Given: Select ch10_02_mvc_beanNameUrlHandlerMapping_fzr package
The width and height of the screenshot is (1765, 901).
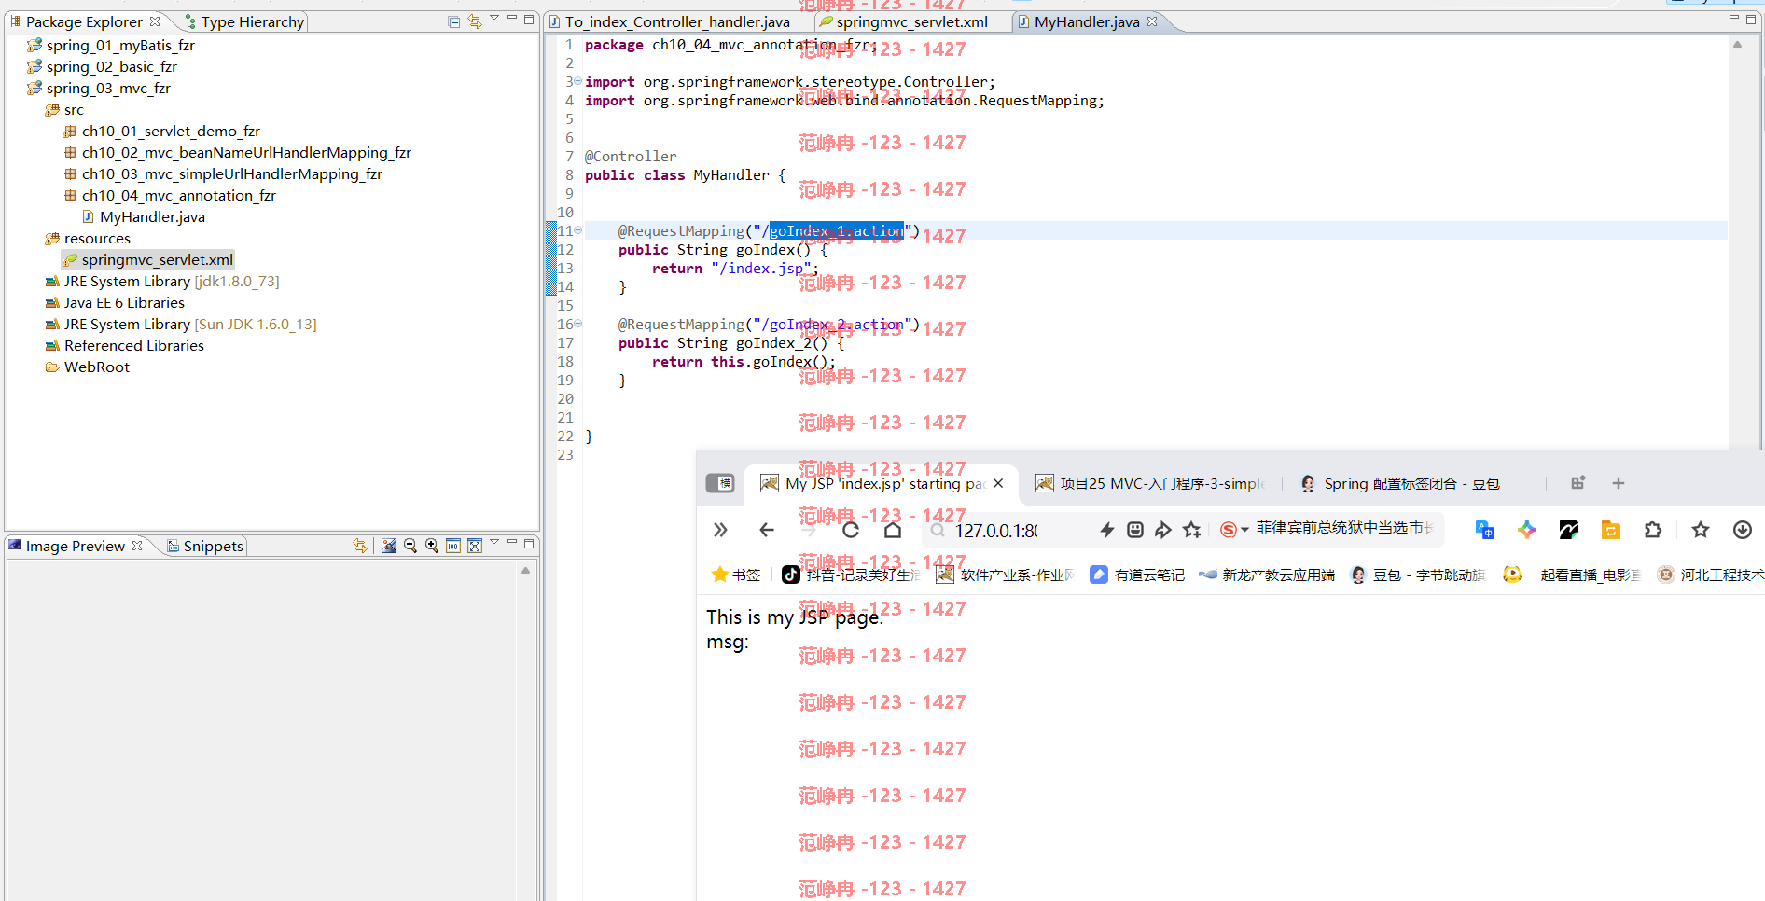Looking at the screenshot, I should 246,152.
